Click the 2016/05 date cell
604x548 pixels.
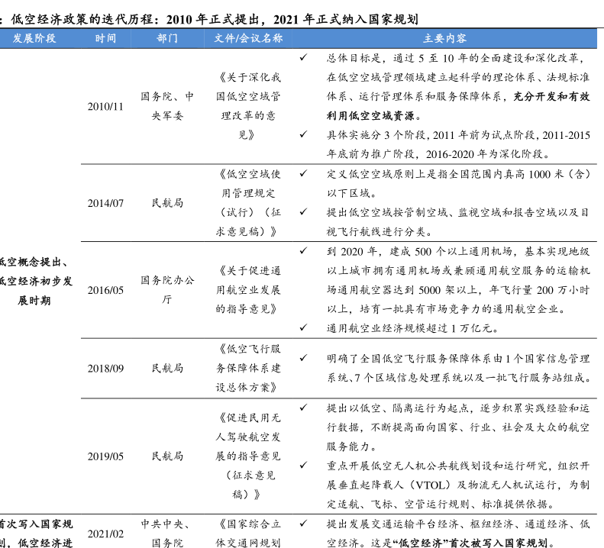click(x=105, y=290)
